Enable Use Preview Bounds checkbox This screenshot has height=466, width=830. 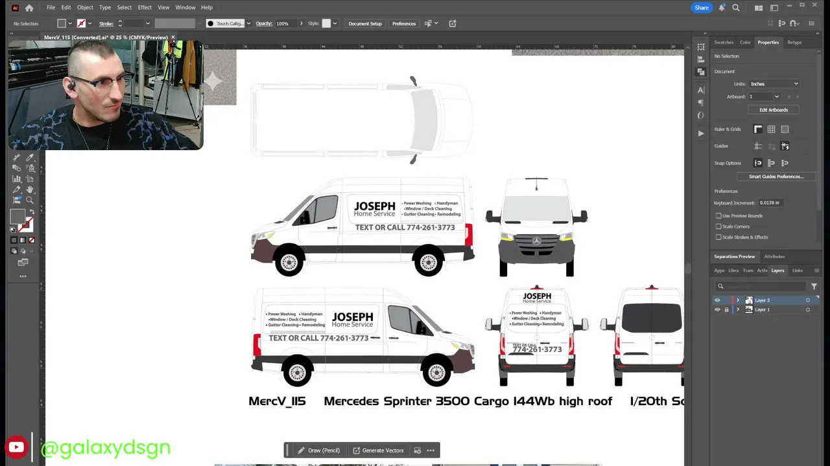718,216
